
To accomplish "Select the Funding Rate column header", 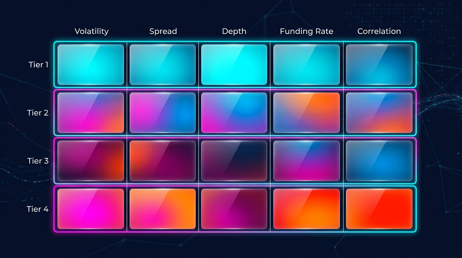I will (306, 31).
